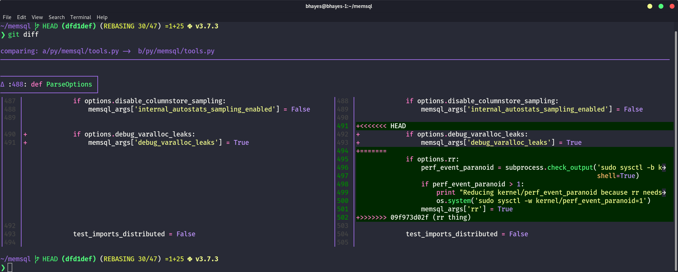
Task: Click 'test_imports_distributed = False' in right pane
Action: point(467,234)
